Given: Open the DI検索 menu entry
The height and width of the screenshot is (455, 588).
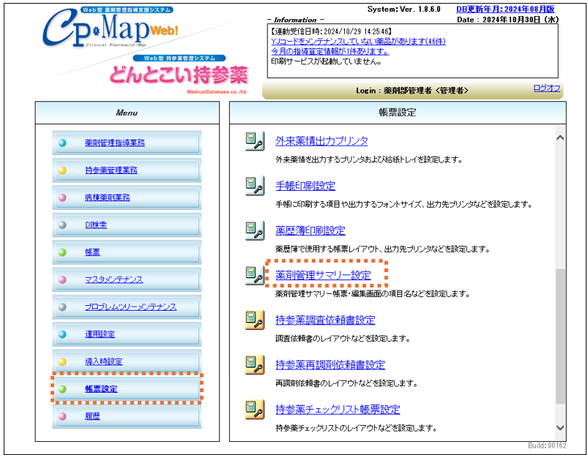Looking at the screenshot, I should click(95, 225).
